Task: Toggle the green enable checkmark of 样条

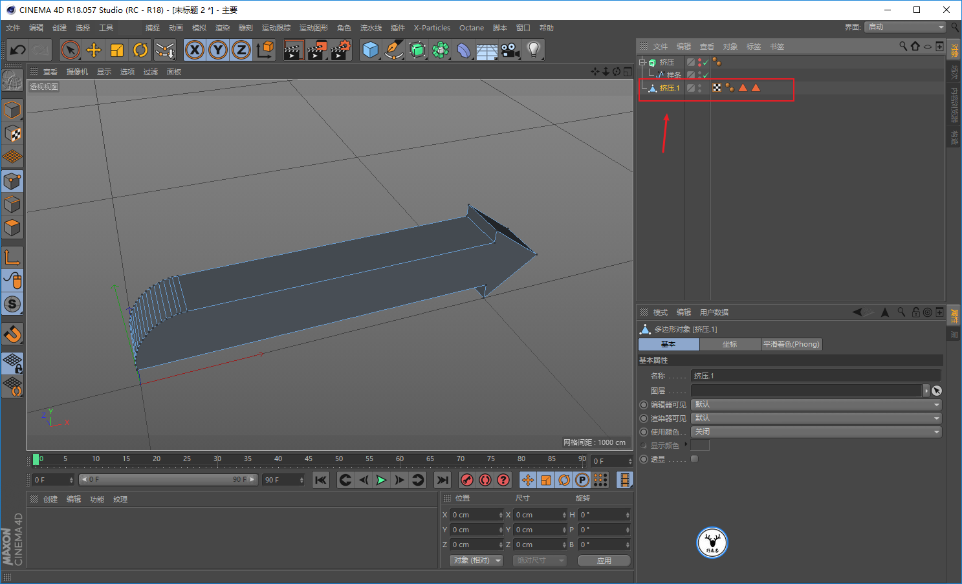Action: click(x=706, y=75)
